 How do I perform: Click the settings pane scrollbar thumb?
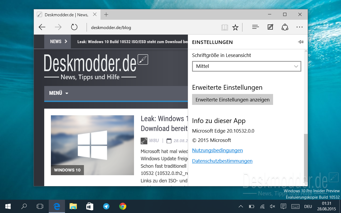pyautogui.click(x=306, y=158)
